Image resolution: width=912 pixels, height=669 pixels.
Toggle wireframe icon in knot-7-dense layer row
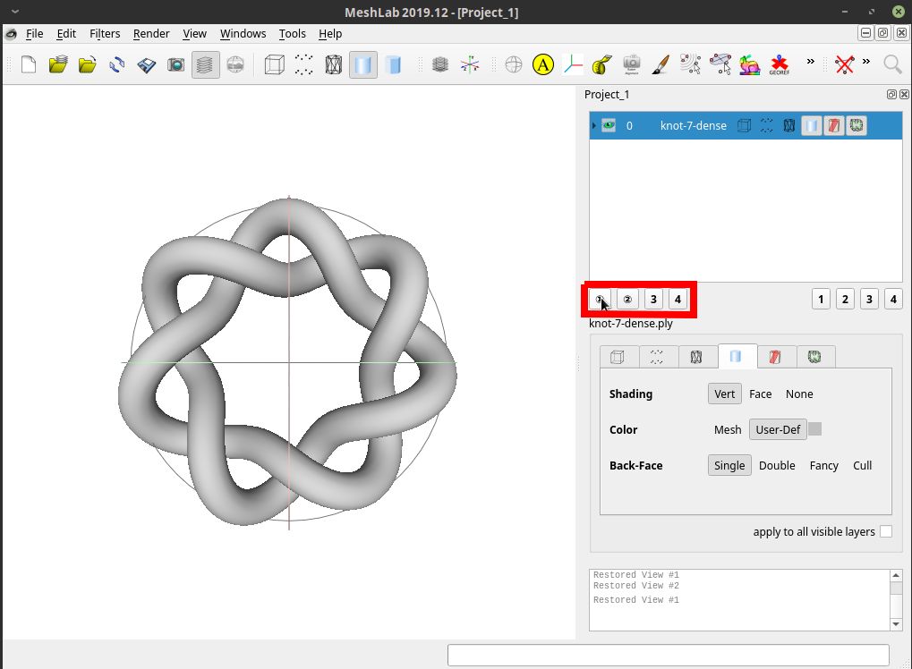click(789, 125)
